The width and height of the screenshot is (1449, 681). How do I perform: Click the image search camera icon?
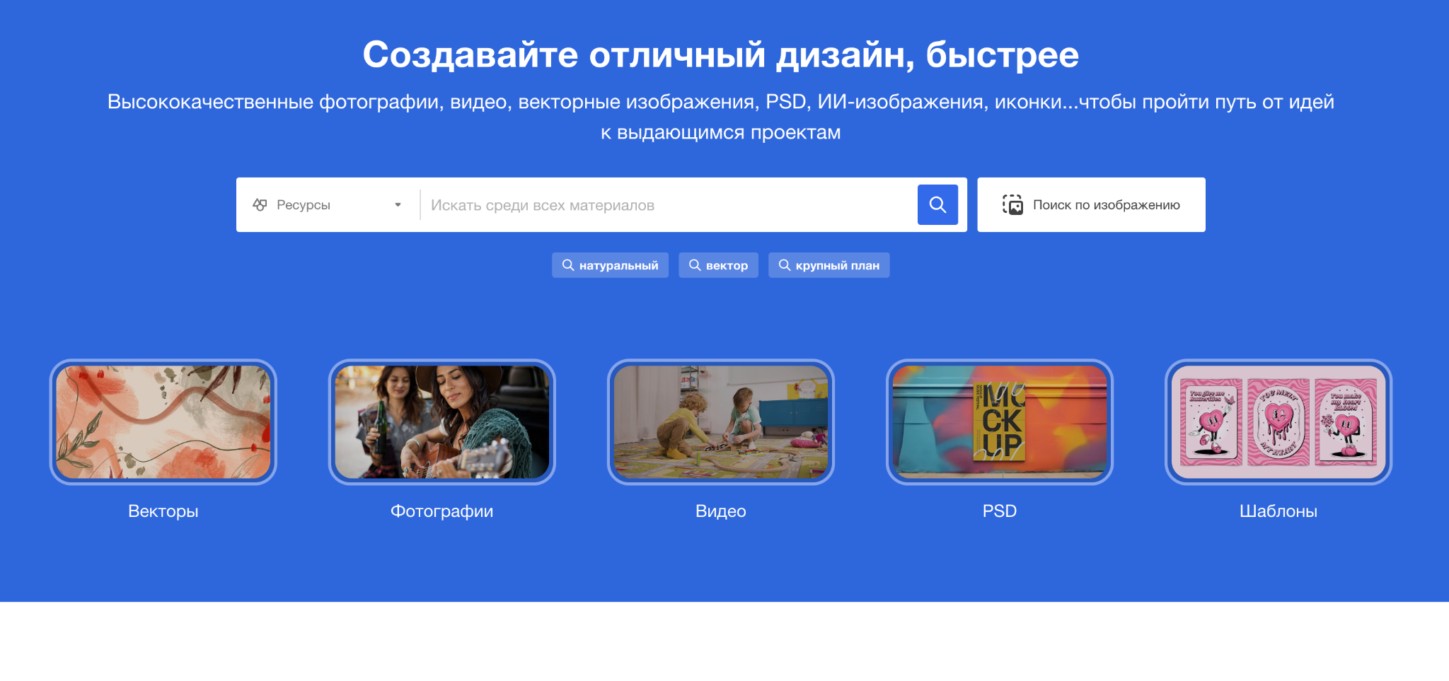1012,205
